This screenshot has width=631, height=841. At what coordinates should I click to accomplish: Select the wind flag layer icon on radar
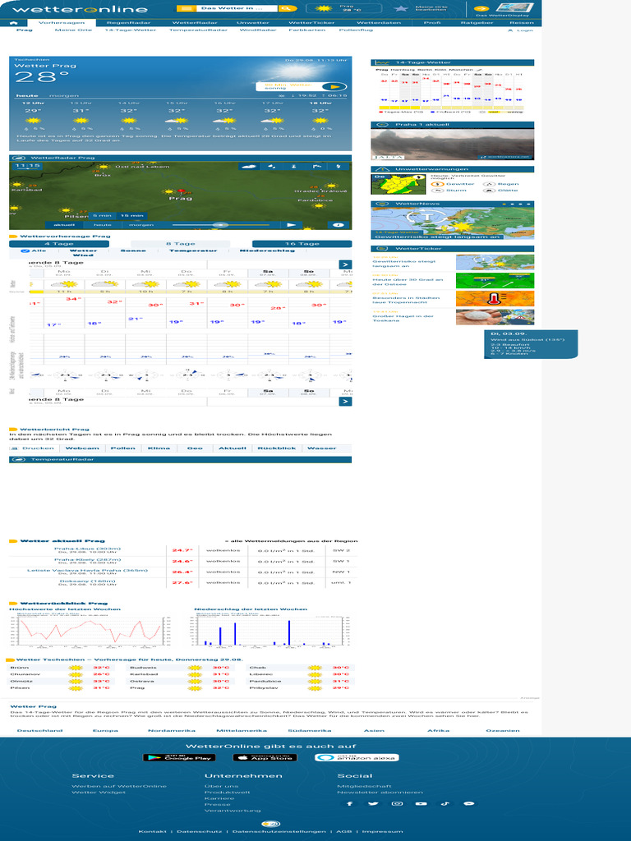point(316,166)
